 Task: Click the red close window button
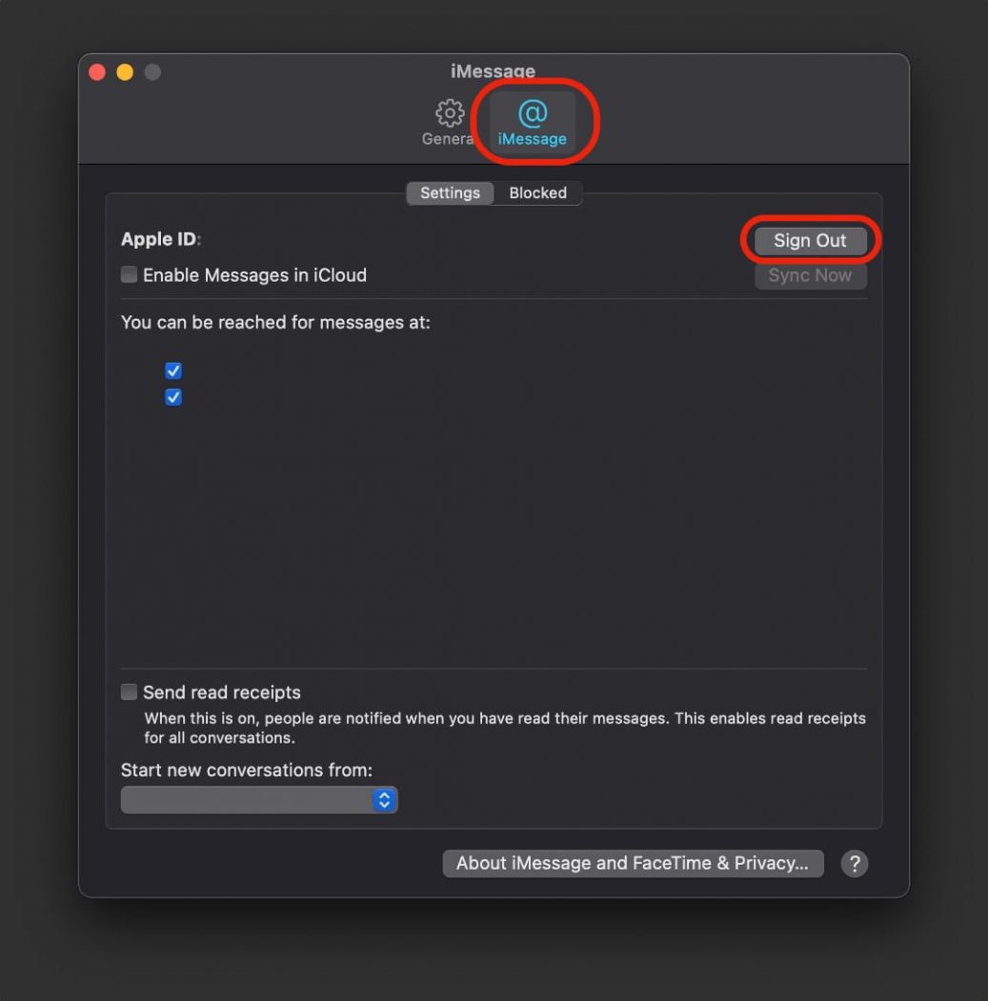point(96,71)
